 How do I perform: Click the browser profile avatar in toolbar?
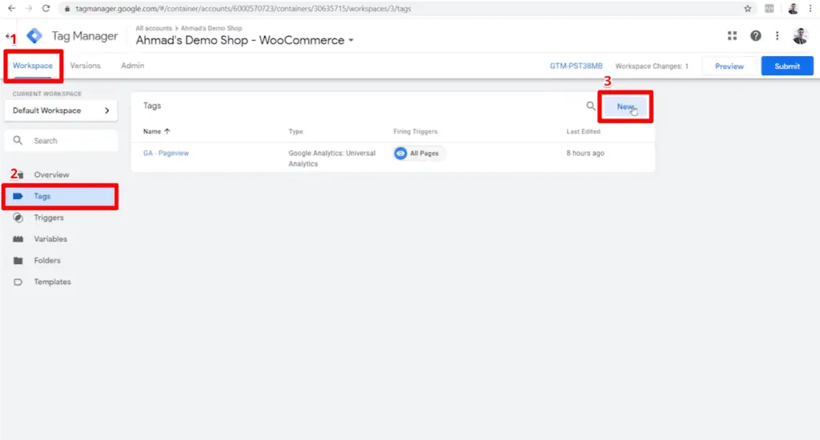[x=793, y=8]
